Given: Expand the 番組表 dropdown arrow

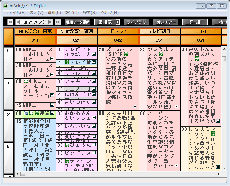Looking at the screenshot, I should pyautogui.click(x=117, y=22).
